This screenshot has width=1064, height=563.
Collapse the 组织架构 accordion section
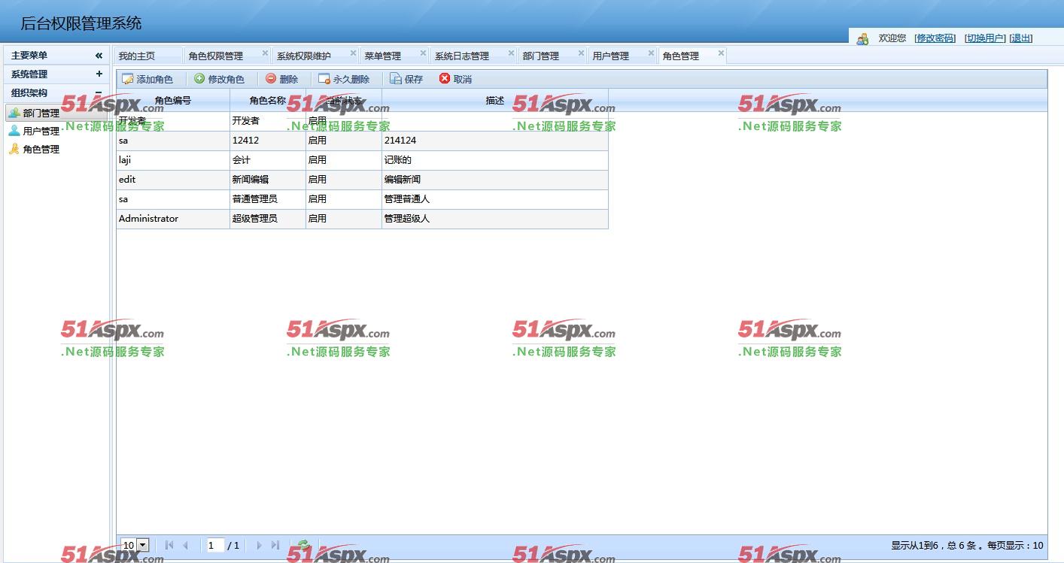click(x=99, y=92)
